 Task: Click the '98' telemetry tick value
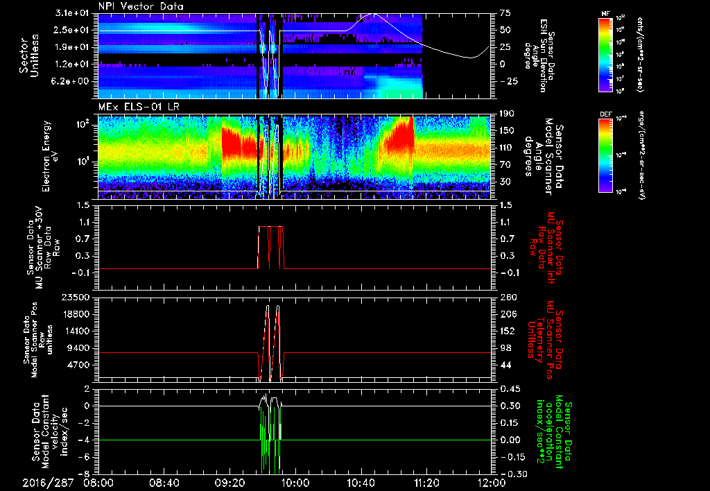point(505,348)
